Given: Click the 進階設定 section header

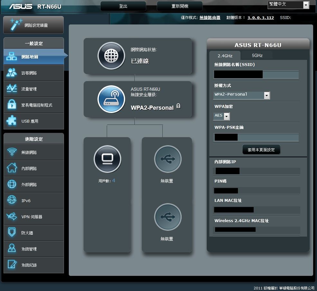Looking at the screenshot, I should (x=34, y=139).
